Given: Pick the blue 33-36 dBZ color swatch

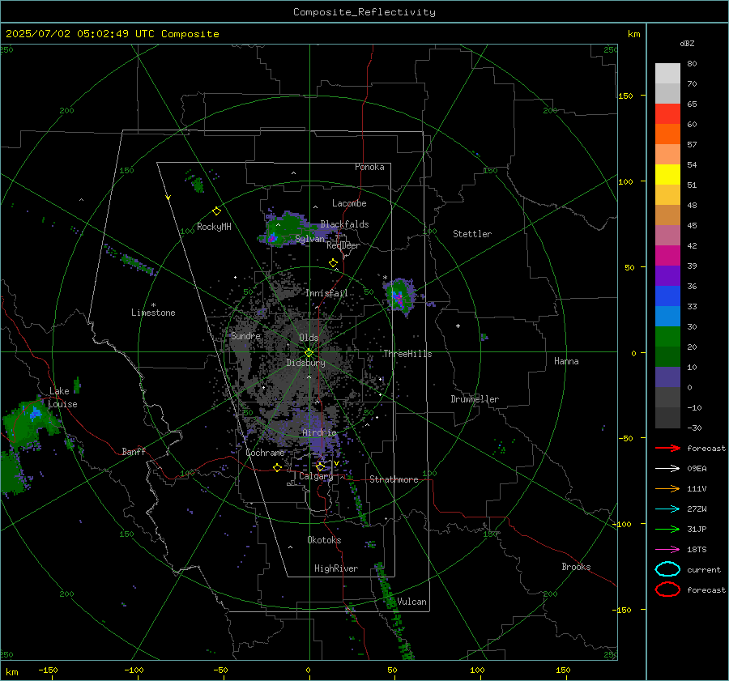Looking at the screenshot, I should [x=667, y=296].
